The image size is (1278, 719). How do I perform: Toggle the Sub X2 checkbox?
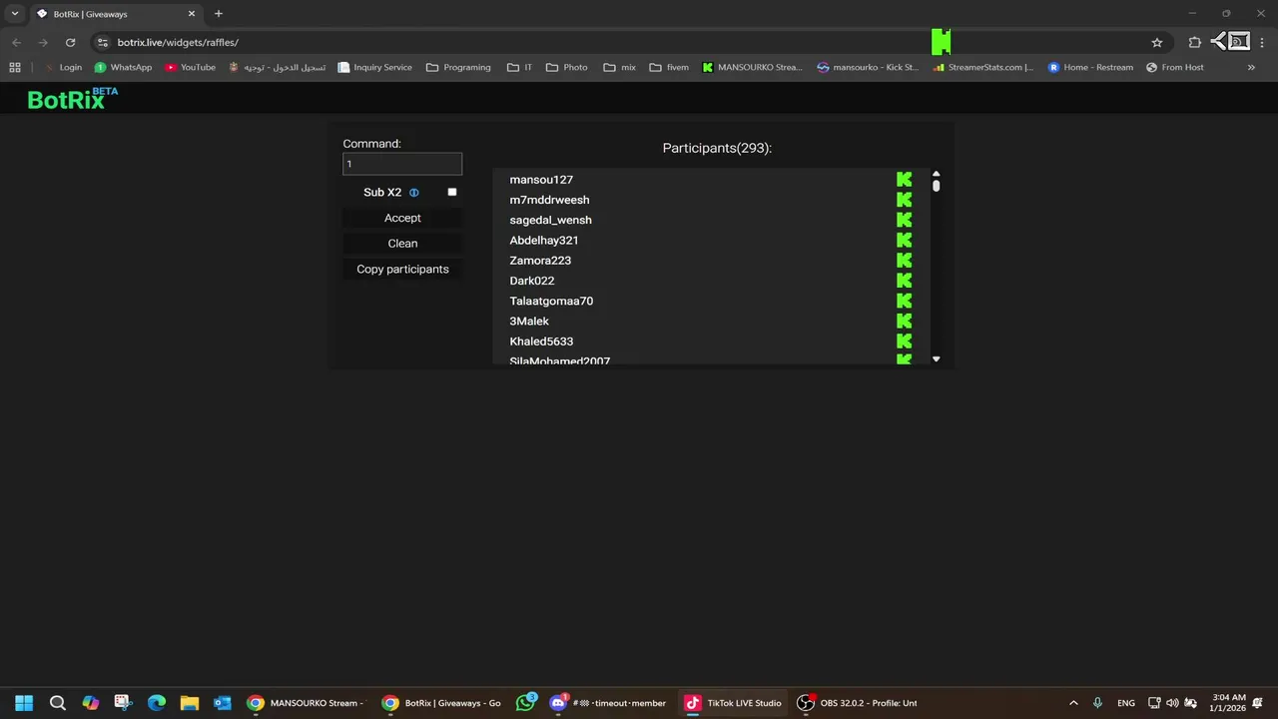coord(452,192)
